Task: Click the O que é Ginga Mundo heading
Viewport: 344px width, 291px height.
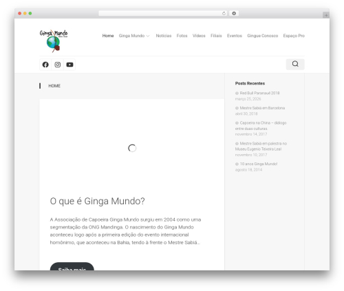Action: [97, 201]
